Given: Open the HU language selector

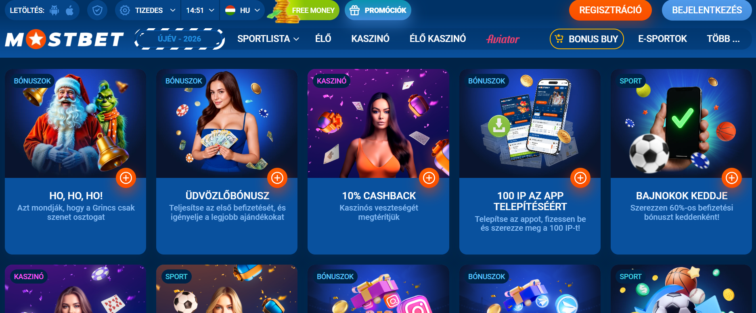Looking at the screenshot, I should coord(242,10).
